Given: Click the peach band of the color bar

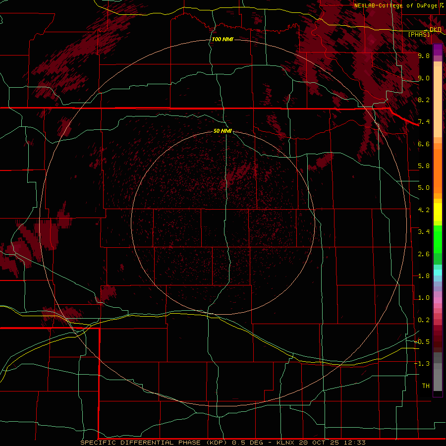Looking at the screenshot, I should tap(438, 100).
